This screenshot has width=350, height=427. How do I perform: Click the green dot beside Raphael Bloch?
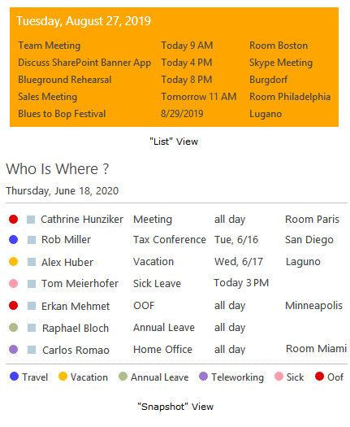pos(13,327)
